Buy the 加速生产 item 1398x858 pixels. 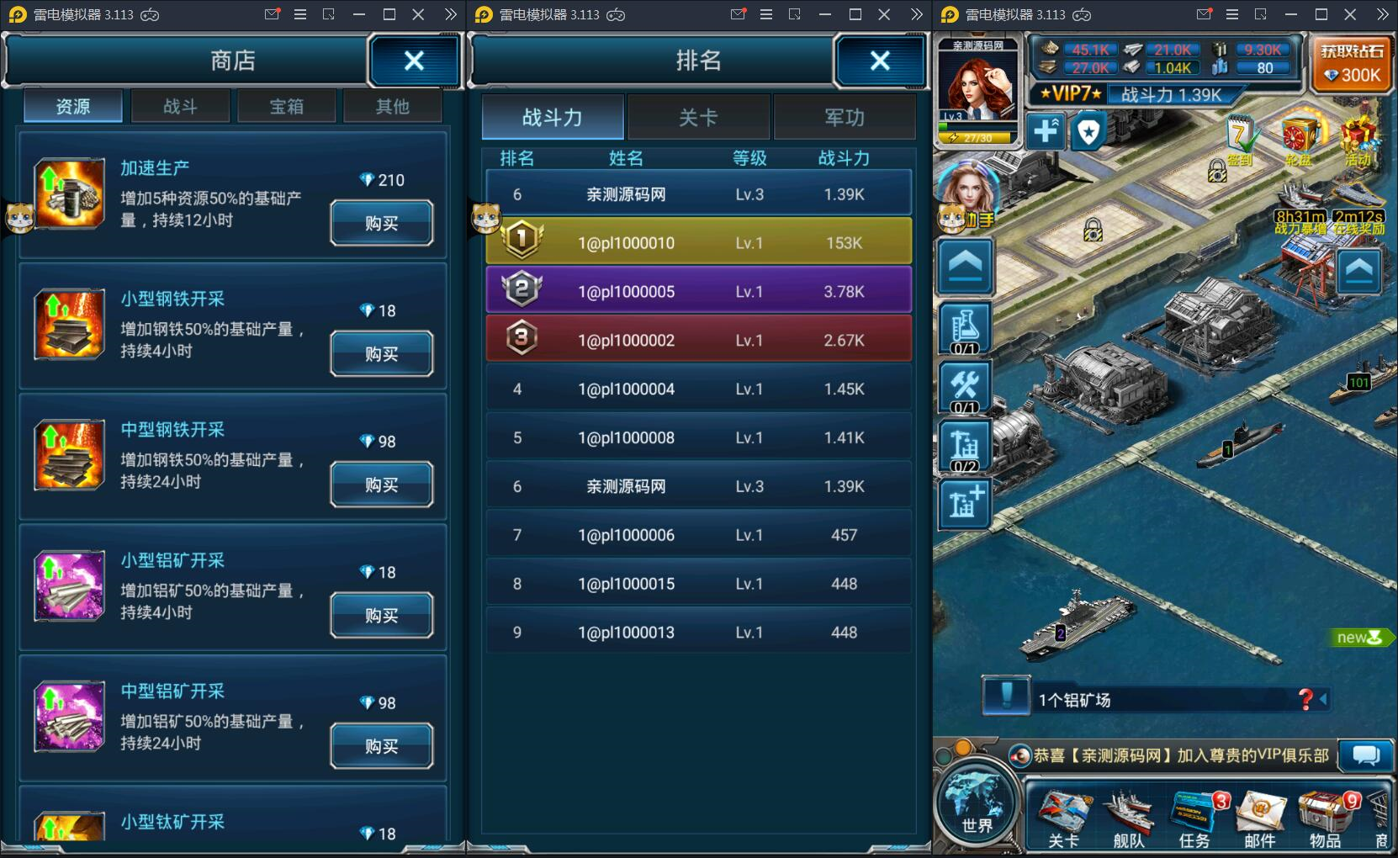pyautogui.click(x=382, y=223)
